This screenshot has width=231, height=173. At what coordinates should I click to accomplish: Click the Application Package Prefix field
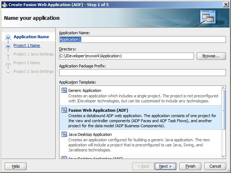click(143, 73)
